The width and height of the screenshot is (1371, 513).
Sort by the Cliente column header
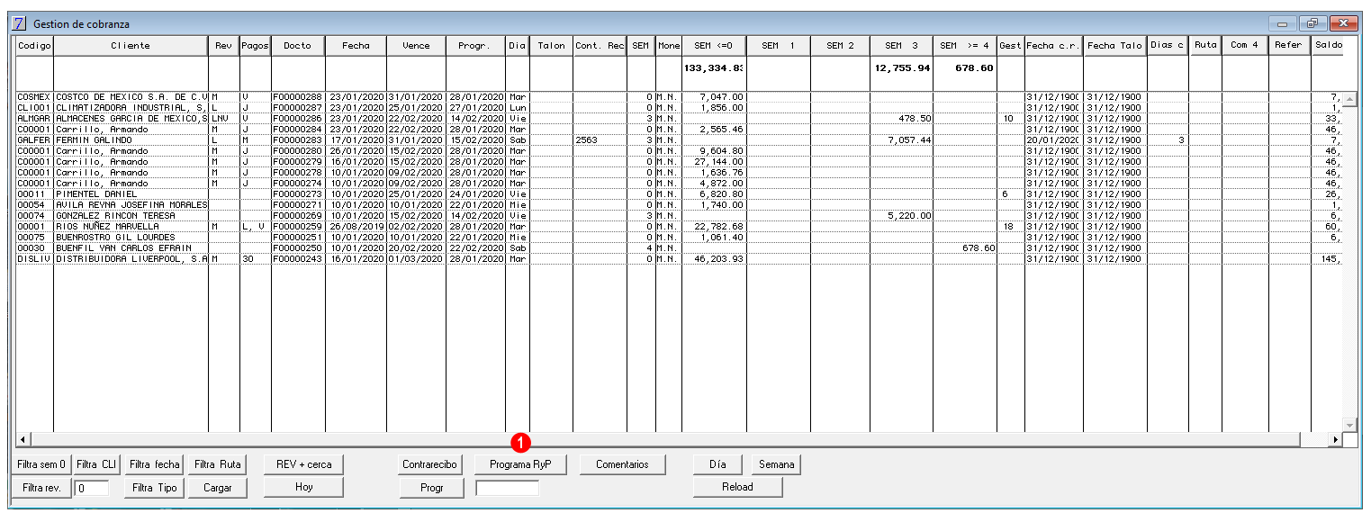pyautogui.click(x=131, y=46)
